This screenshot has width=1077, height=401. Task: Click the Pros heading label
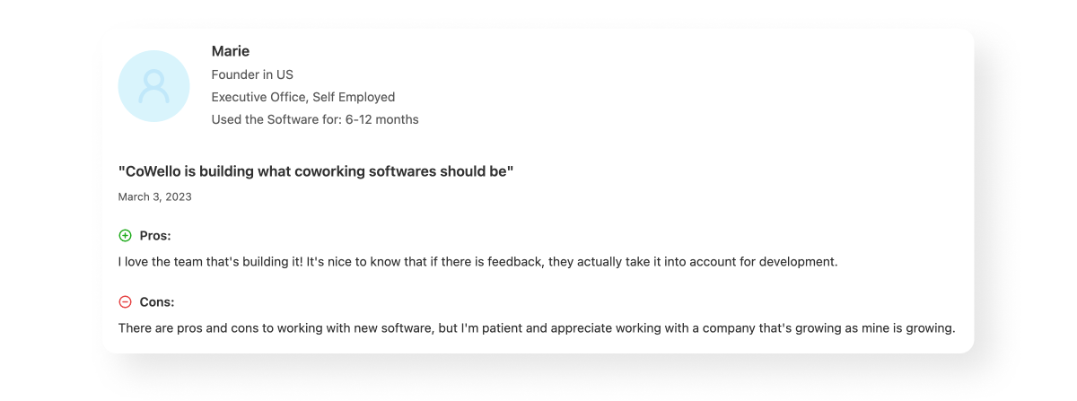(155, 236)
